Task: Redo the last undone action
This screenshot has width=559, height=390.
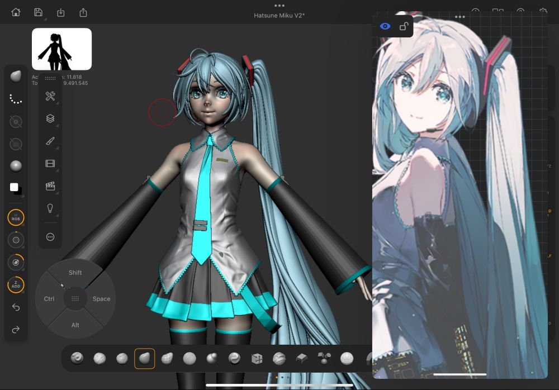Action: point(16,330)
